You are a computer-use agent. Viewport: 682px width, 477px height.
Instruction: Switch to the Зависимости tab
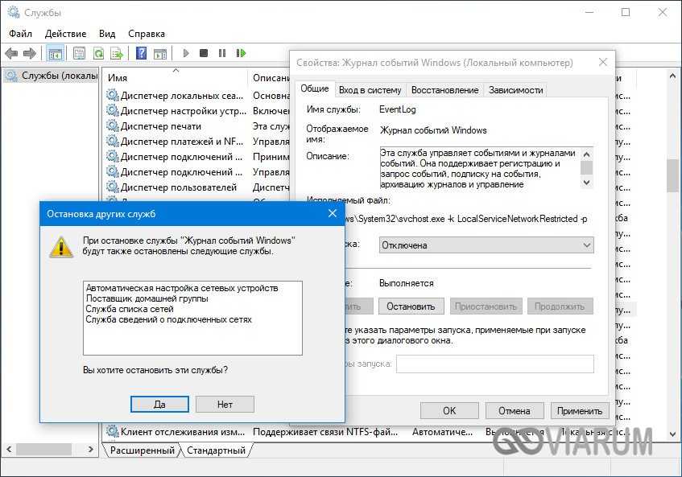(516, 90)
